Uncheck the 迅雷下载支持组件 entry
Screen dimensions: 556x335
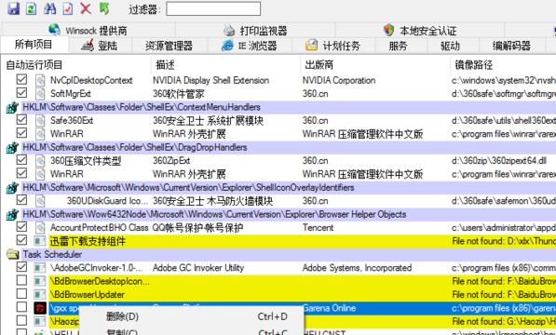[21, 240]
